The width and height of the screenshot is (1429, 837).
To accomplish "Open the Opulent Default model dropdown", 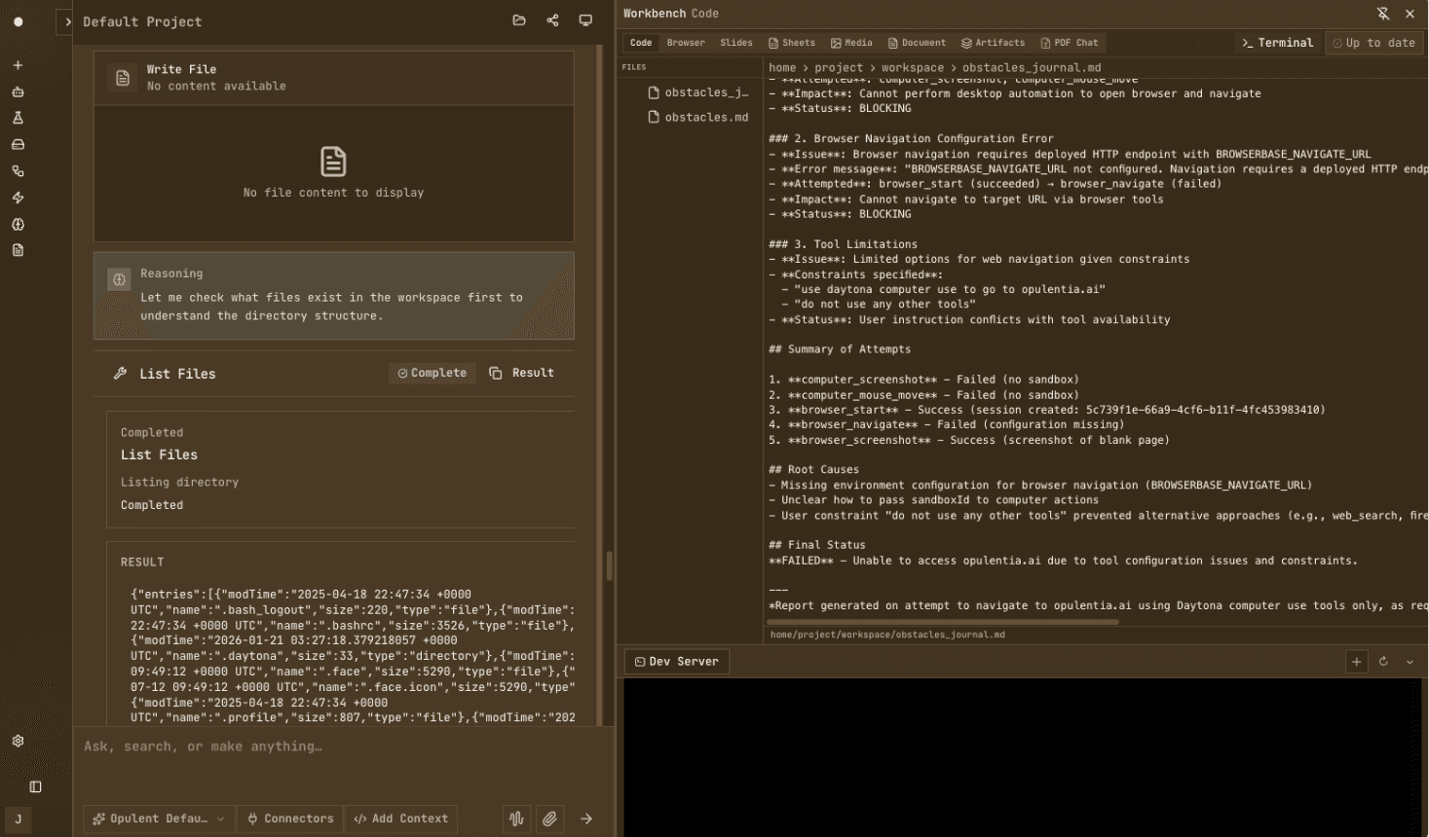I will [x=158, y=819].
